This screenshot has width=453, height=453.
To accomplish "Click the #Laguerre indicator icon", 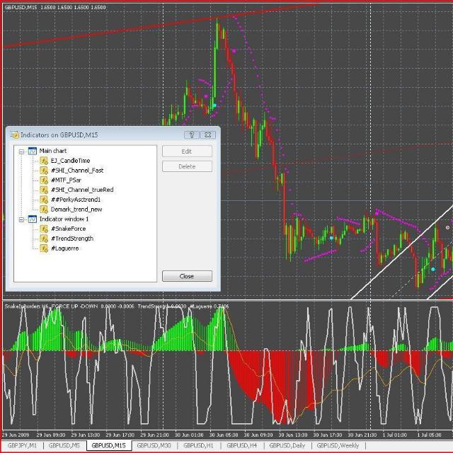I will click(x=44, y=248).
